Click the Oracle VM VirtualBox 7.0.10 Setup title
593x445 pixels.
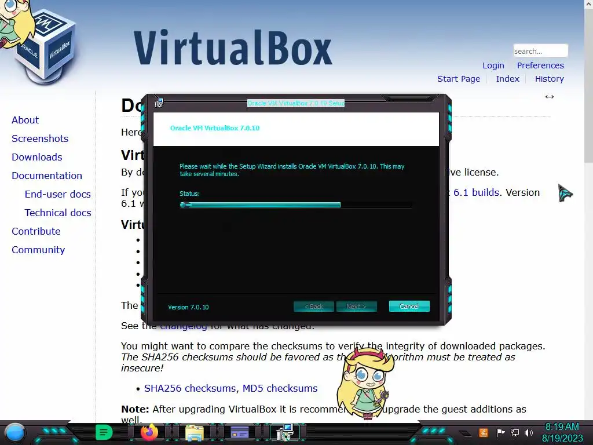coord(296,103)
